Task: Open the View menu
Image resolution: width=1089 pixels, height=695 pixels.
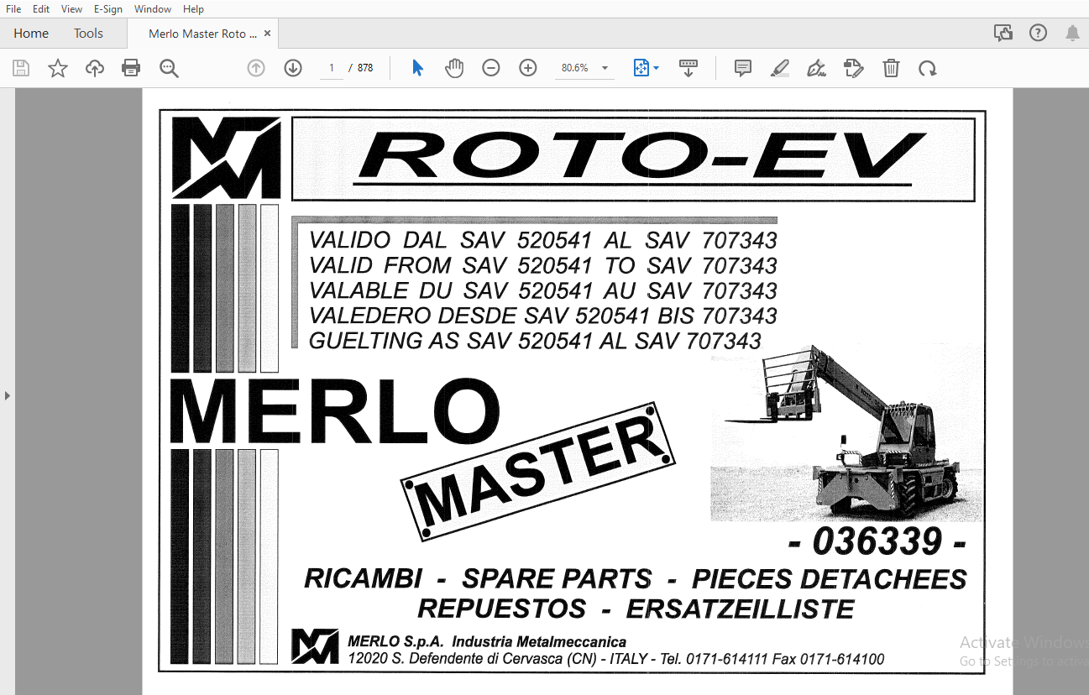Action: point(72,9)
